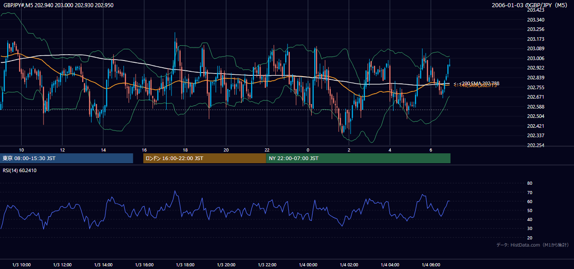
Task: Click the 1/4 02:00 time axis label
Action: click(349, 265)
